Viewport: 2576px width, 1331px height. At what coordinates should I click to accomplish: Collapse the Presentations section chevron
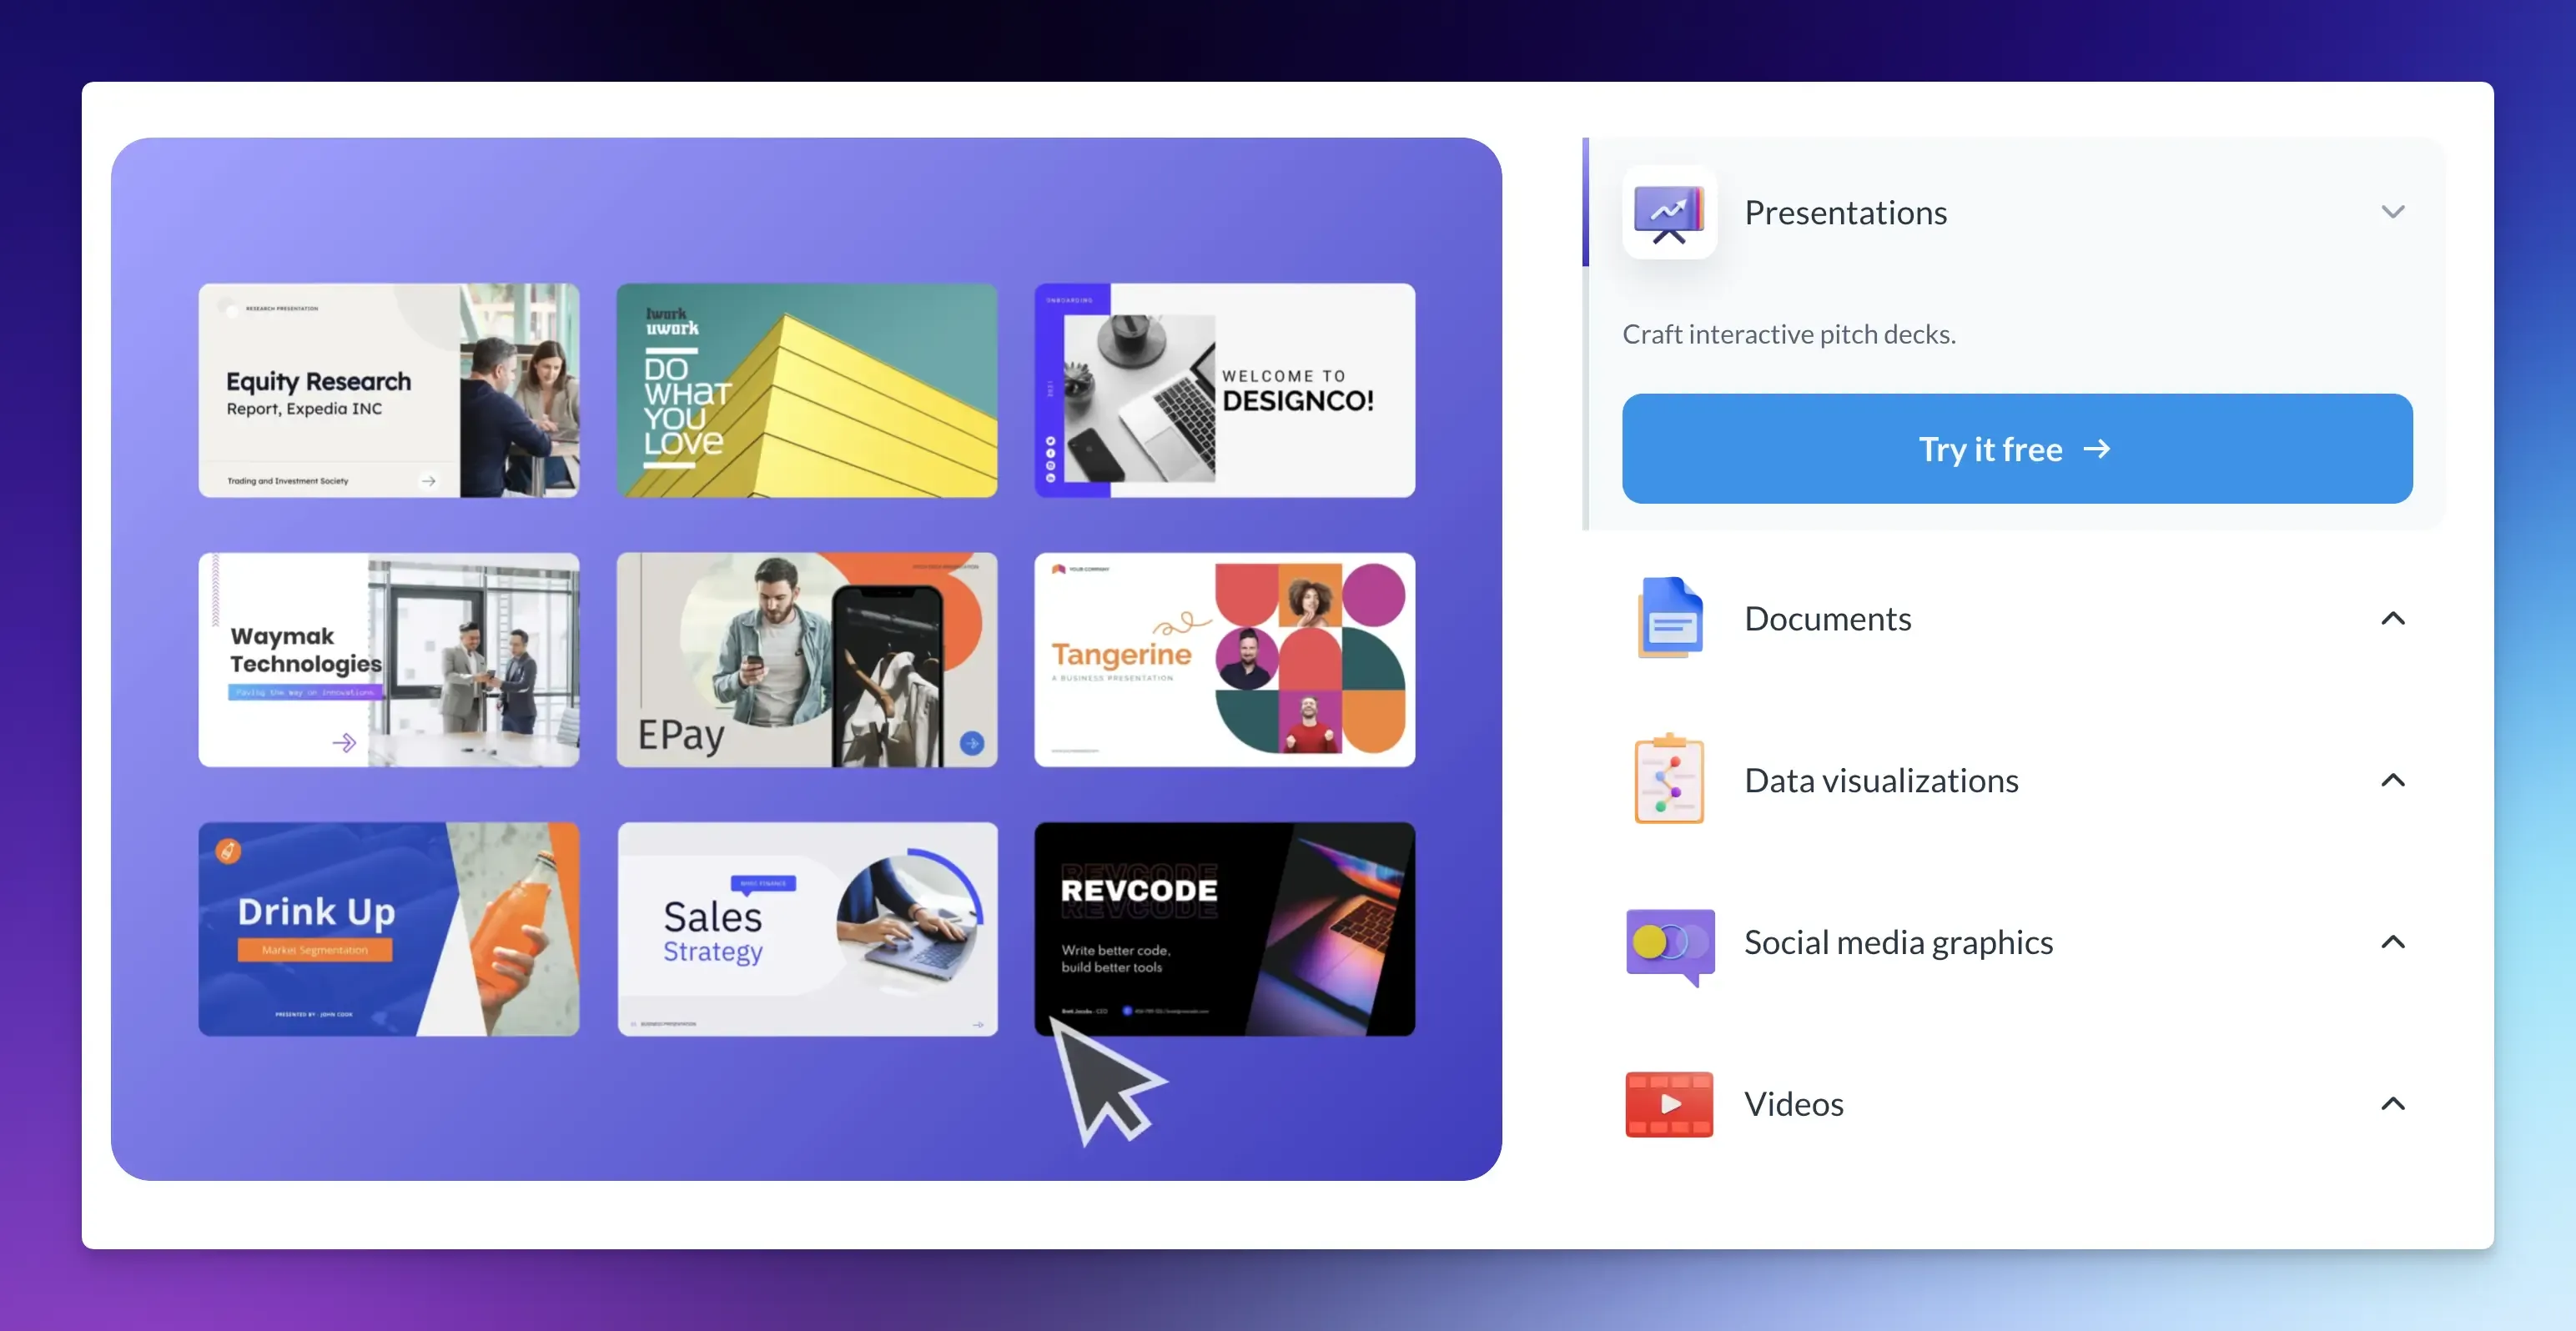click(2392, 212)
